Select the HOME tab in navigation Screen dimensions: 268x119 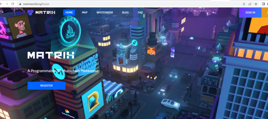point(69,12)
